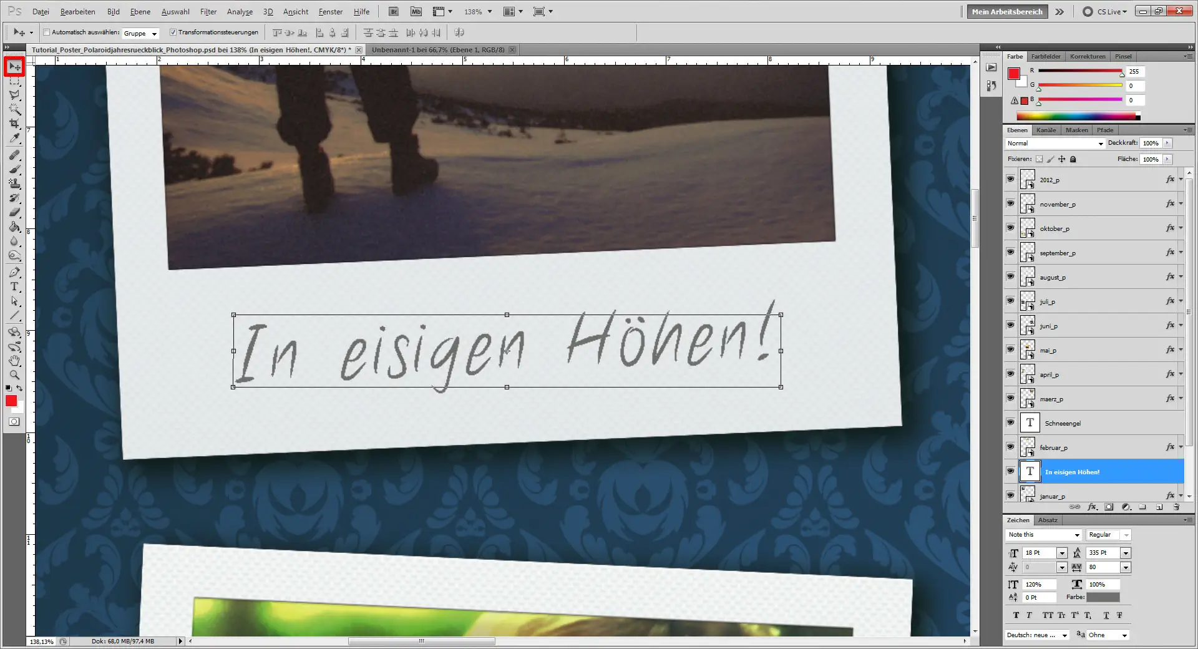This screenshot has width=1198, height=649.
Task: Open the Filter menu
Action: click(208, 11)
